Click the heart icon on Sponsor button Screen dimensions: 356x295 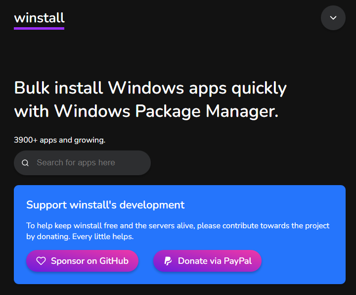click(x=41, y=261)
